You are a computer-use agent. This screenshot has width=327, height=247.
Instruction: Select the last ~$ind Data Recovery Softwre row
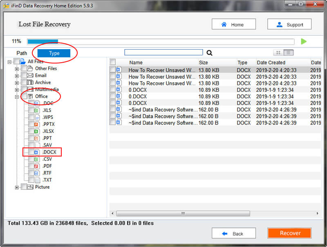pos(215,122)
